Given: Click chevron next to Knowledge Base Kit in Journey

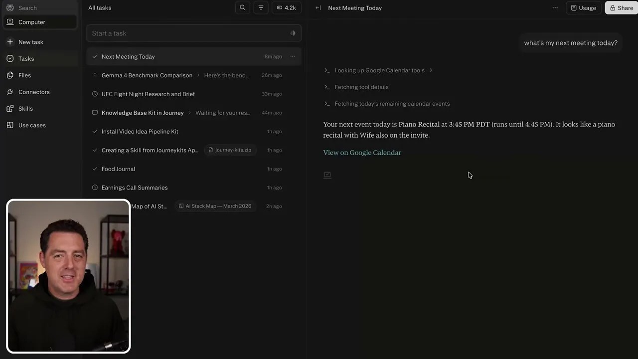Looking at the screenshot, I should click(x=189, y=113).
